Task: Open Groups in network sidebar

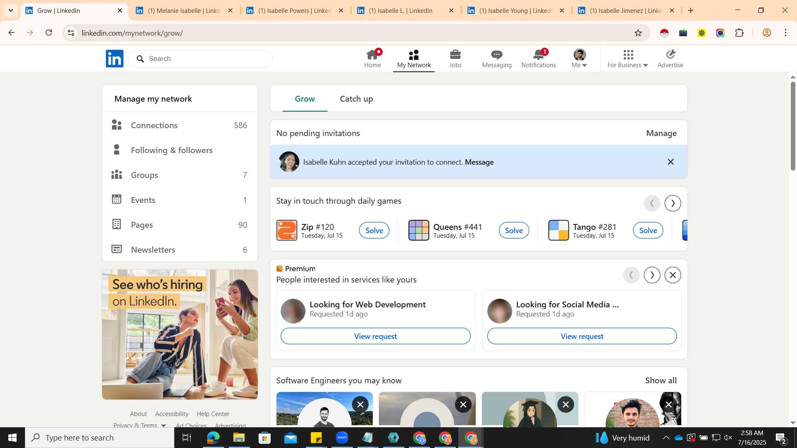Action: 180,175
